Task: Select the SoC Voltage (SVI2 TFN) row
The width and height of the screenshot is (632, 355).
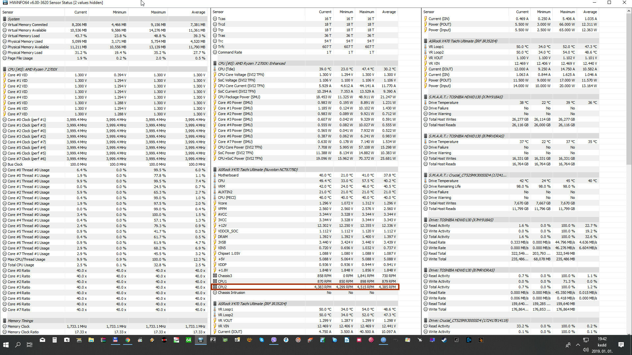Action: 304,80
